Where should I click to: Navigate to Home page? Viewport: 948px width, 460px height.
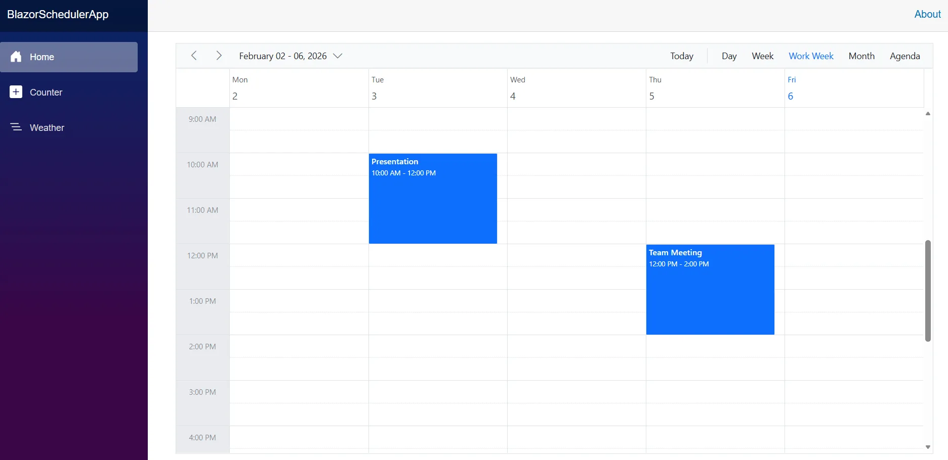tap(69, 57)
